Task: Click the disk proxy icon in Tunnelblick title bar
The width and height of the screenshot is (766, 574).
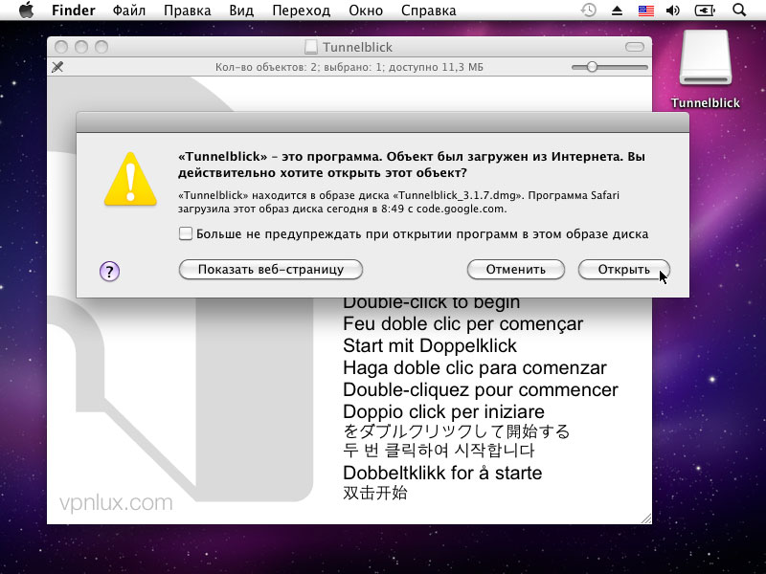Action: pos(310,47)
